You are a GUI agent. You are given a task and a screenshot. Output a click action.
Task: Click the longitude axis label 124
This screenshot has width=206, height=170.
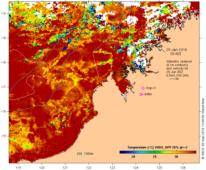136,167
